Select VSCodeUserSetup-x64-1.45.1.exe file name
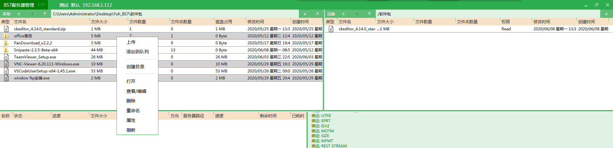The width and height of the screenshot is (613, 148). pos(45,71)
